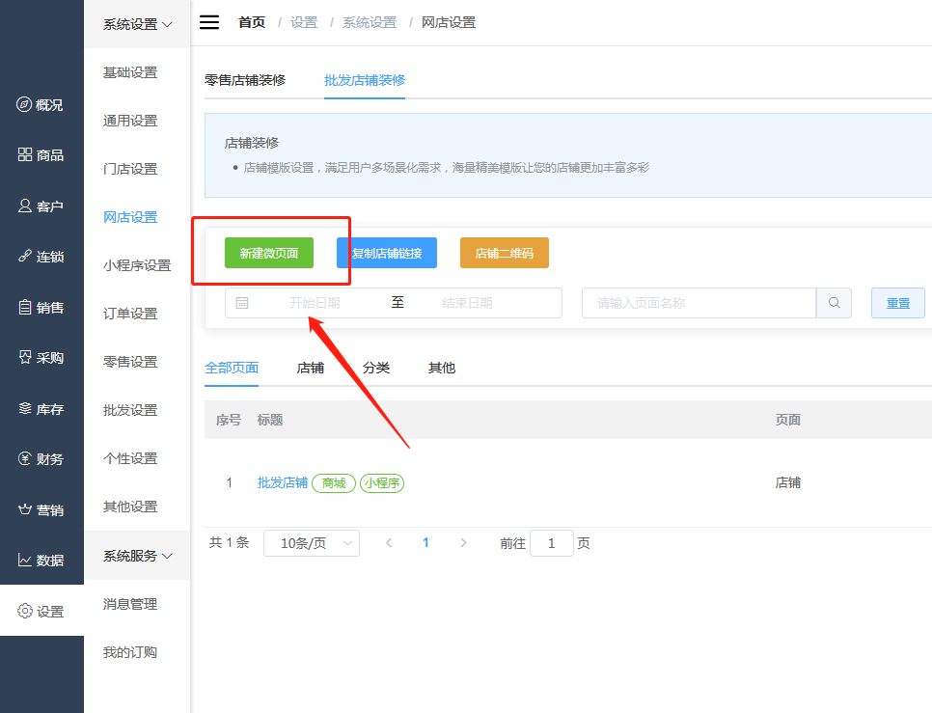The height and width of the screenshot is (713, 932).
Task: Click page number 1 in pagination
Action: 425,543
